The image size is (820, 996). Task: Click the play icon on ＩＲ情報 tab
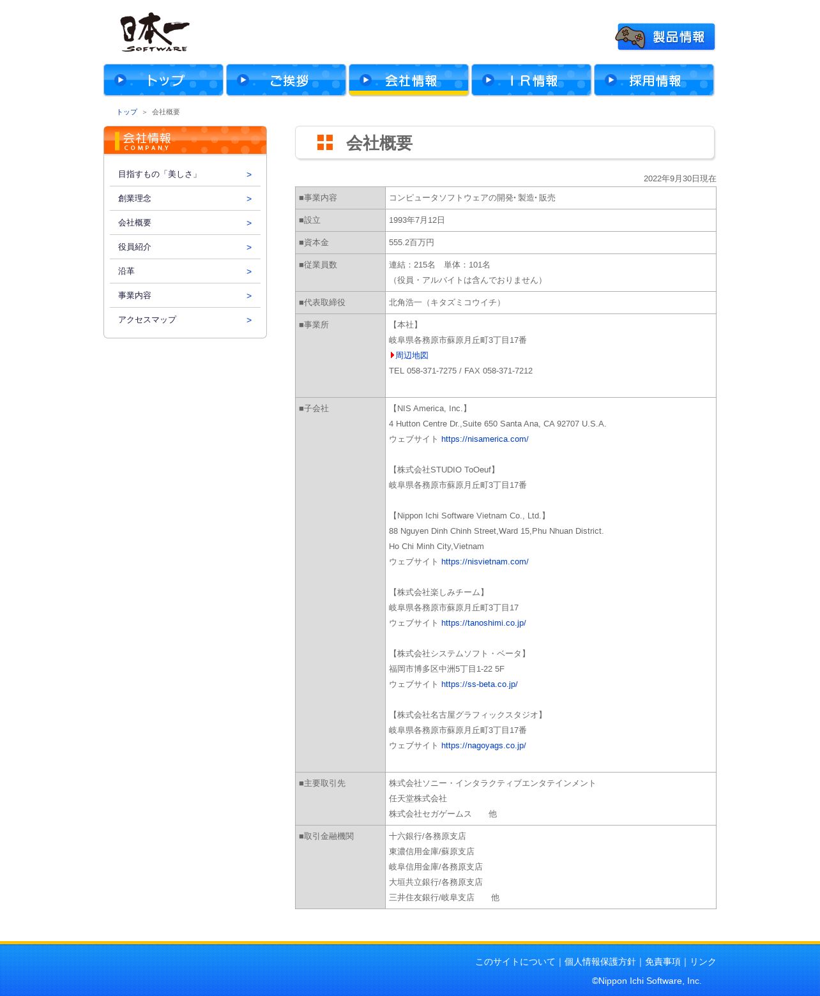point(488,80)
